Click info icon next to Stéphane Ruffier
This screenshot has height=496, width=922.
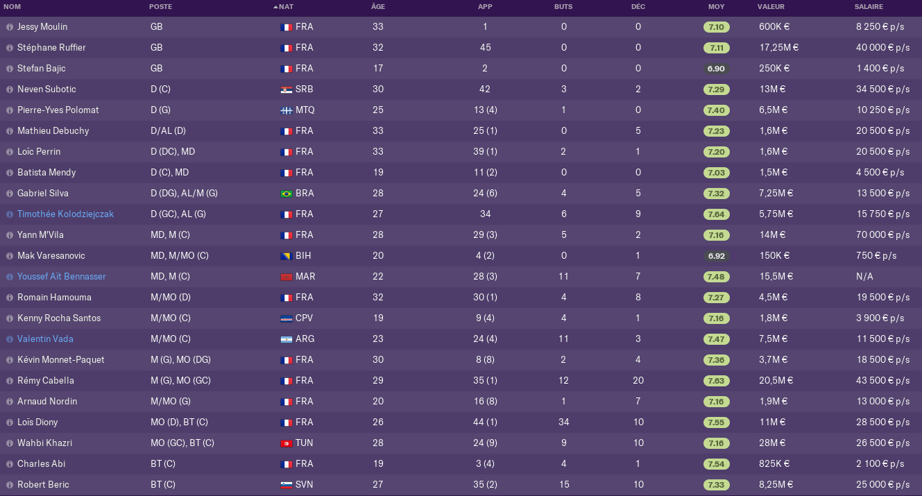[x=10, y=48]
